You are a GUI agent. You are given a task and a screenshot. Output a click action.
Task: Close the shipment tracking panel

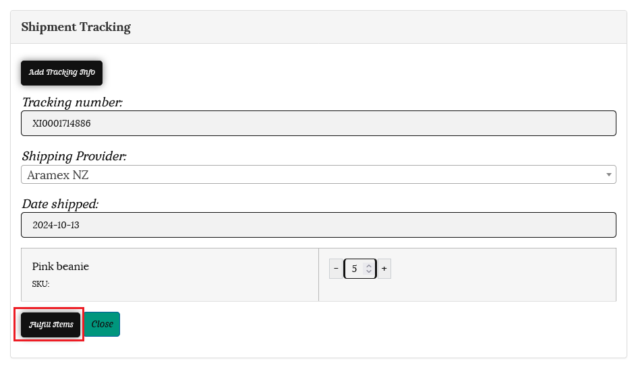(102, 325)
